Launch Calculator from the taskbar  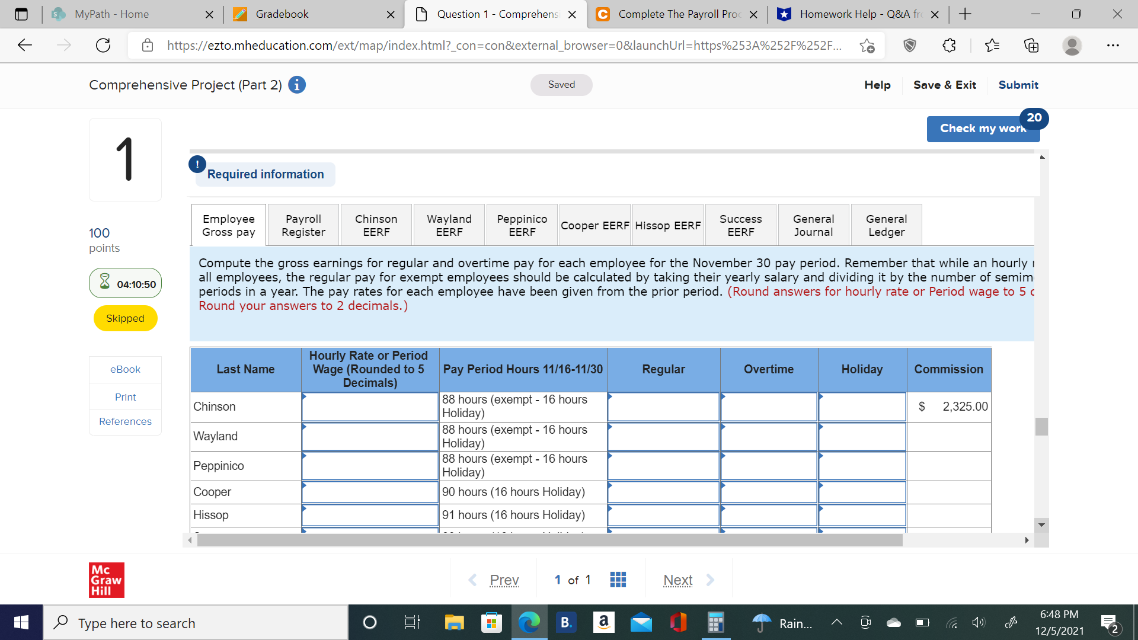715,622
